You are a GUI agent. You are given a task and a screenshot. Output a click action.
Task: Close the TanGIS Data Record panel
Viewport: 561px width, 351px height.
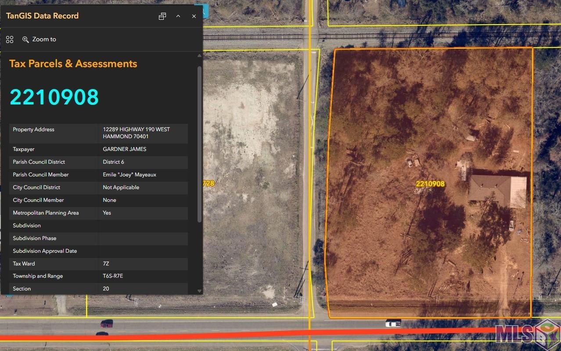(x=194, y=16)
